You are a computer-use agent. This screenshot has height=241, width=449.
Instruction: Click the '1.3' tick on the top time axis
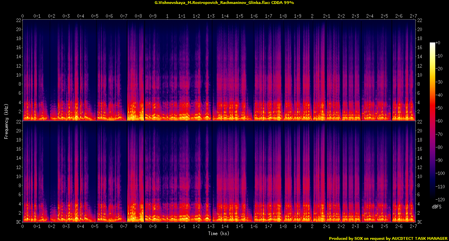[211, 16]
